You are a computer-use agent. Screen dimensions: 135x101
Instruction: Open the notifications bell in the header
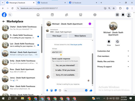tap(123, 15)
